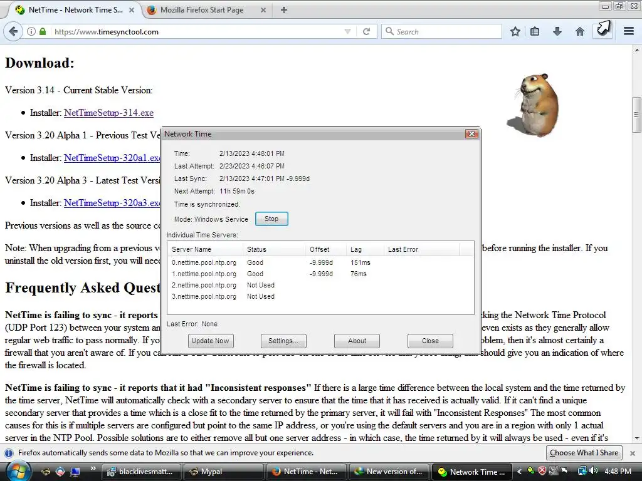
Task: Open the URL history dropdown arrow
Action: click(x=347, y=31)
